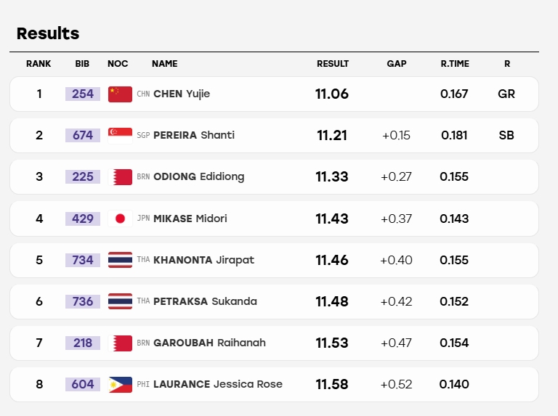Select the RANK column header
Screen dimensions: 558x416
pos(39,64)
